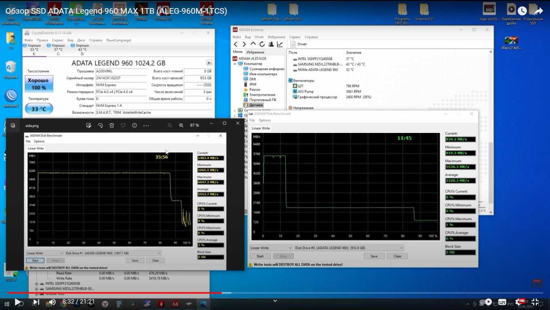Select DMI in the AIDA64 tree
The width and height of the screenshot is (550, 310).
click(x=250, y=79)
